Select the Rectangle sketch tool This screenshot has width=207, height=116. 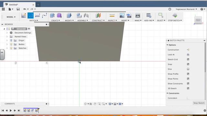tap(38, 15)
